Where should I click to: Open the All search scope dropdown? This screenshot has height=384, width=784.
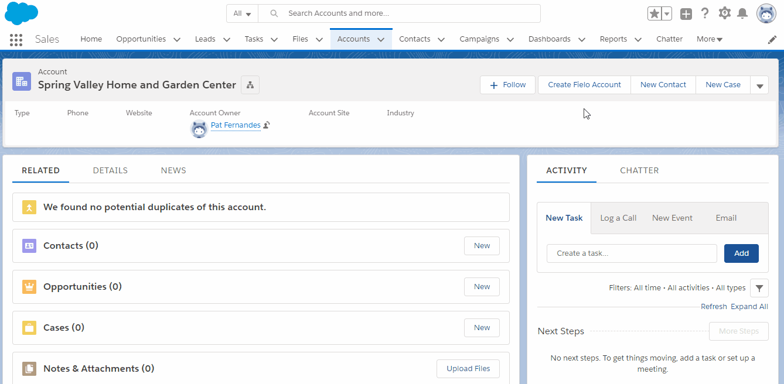tap(242, 13)
